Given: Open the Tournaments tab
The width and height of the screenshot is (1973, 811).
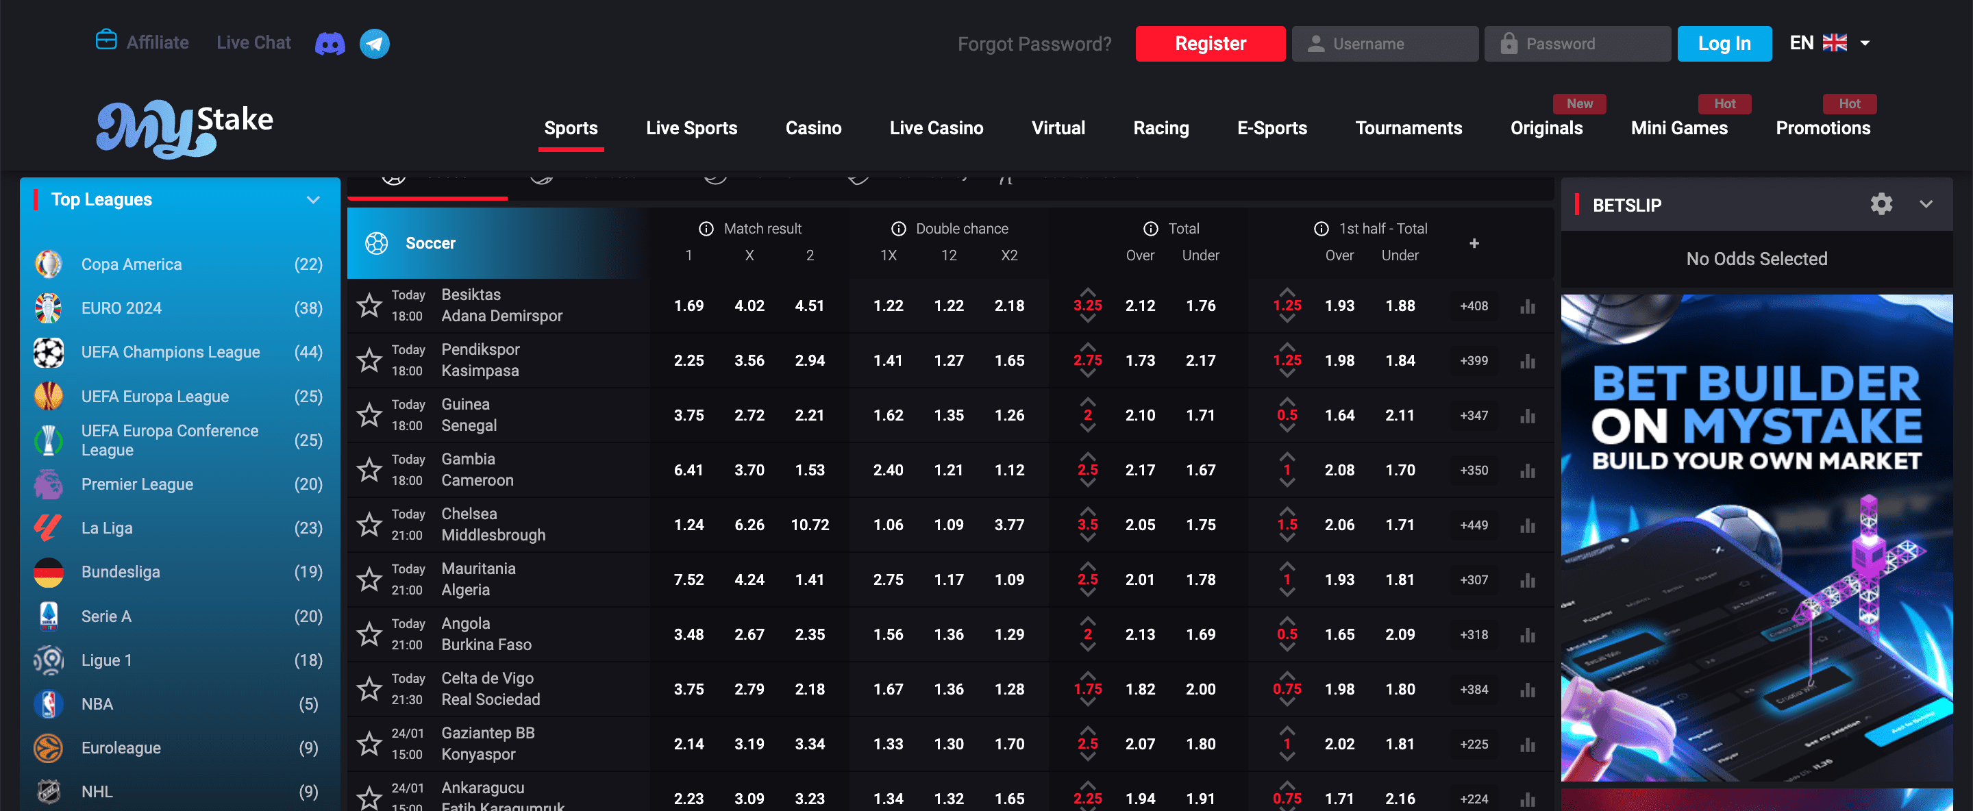Looking at the screenshot, I should 1409,128.
